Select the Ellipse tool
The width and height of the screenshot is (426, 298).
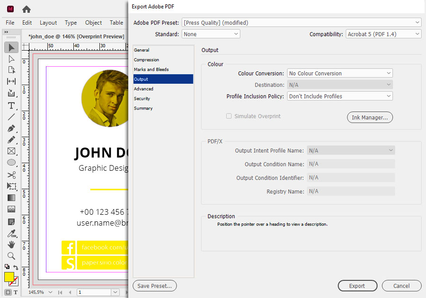click(11, 162)
